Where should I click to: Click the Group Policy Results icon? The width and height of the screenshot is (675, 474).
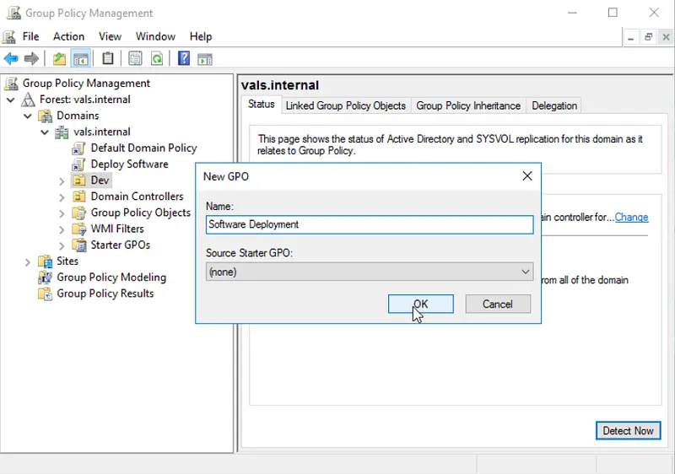46,294
